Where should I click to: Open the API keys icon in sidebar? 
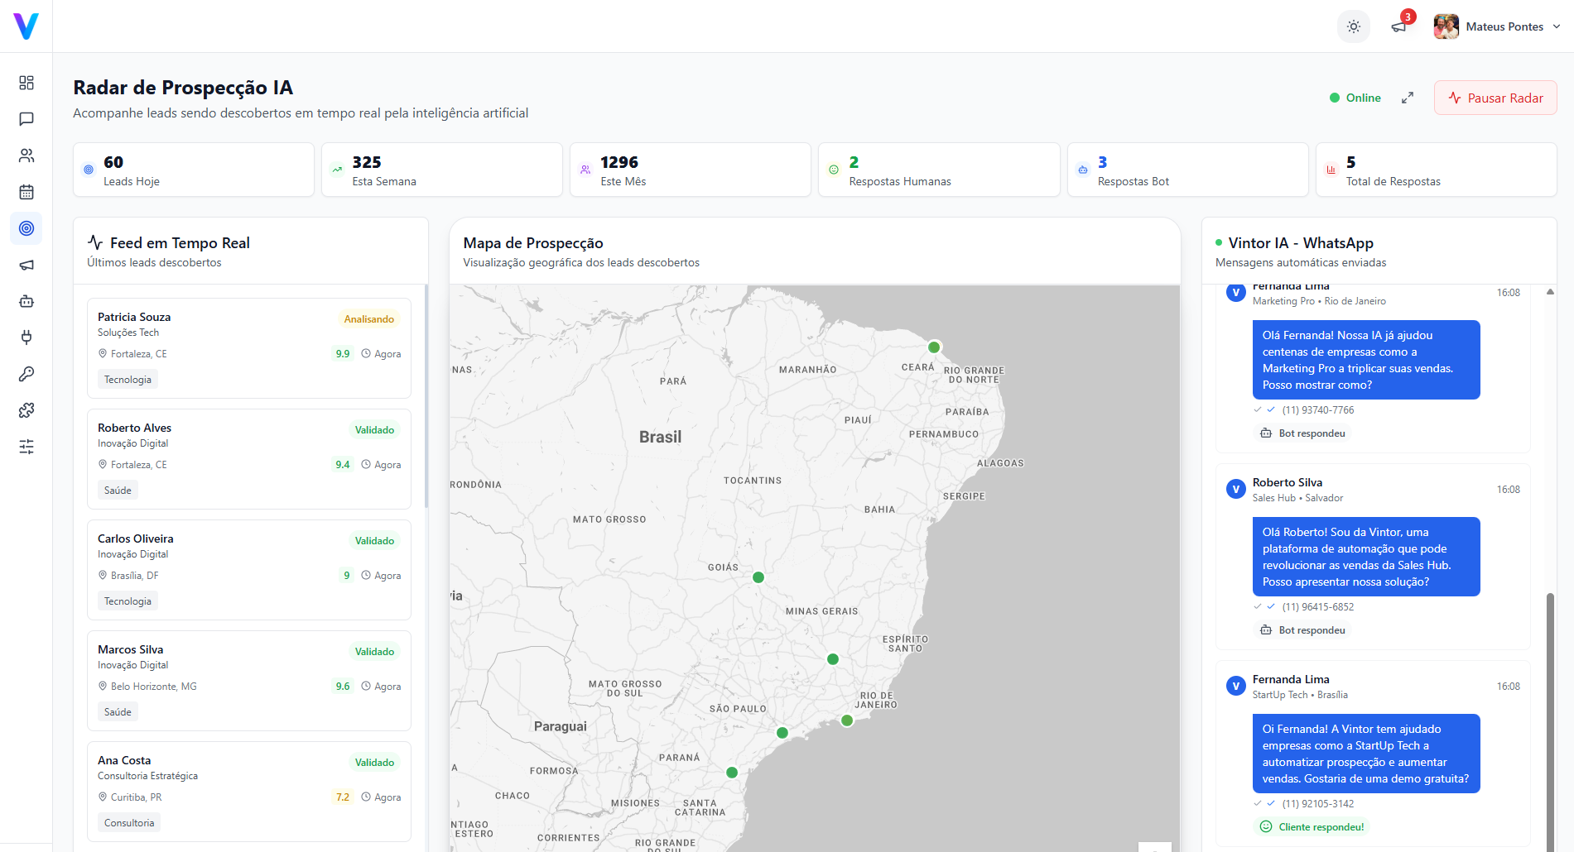point(26,373)
